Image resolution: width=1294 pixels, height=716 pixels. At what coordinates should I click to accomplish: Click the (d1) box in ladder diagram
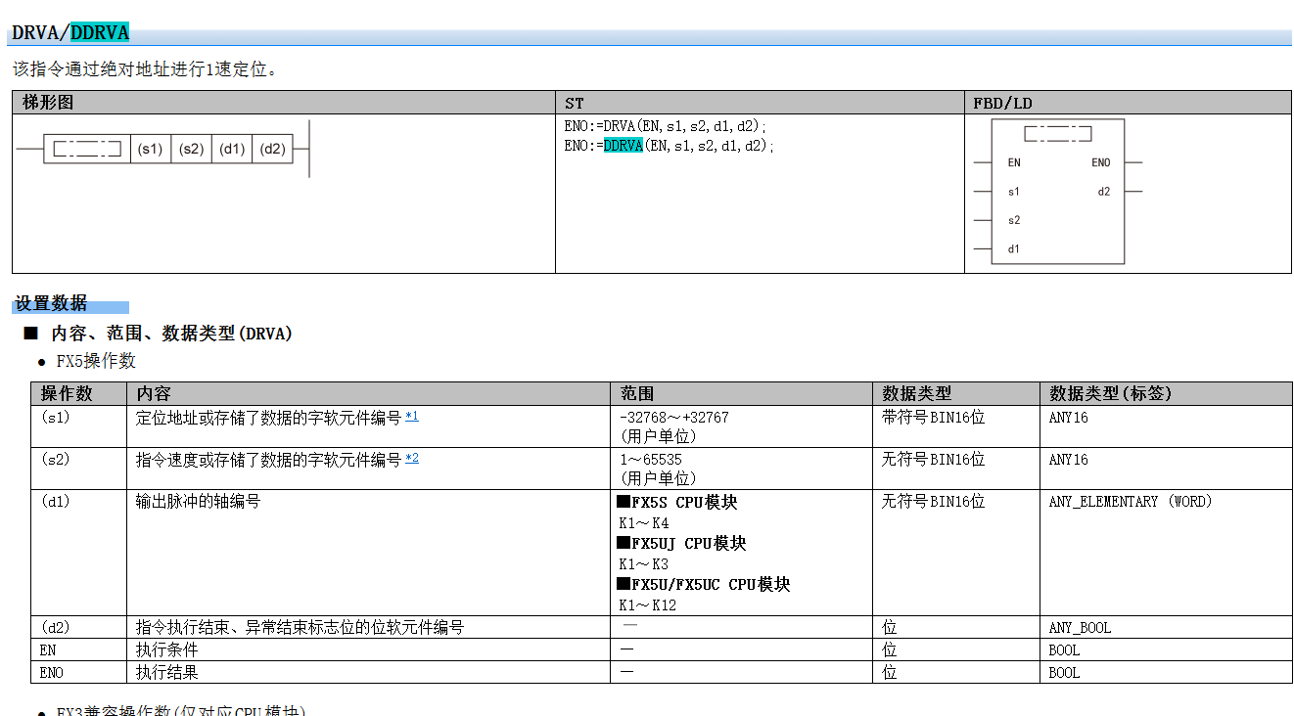pyautogui.click(x=232, y=149)
